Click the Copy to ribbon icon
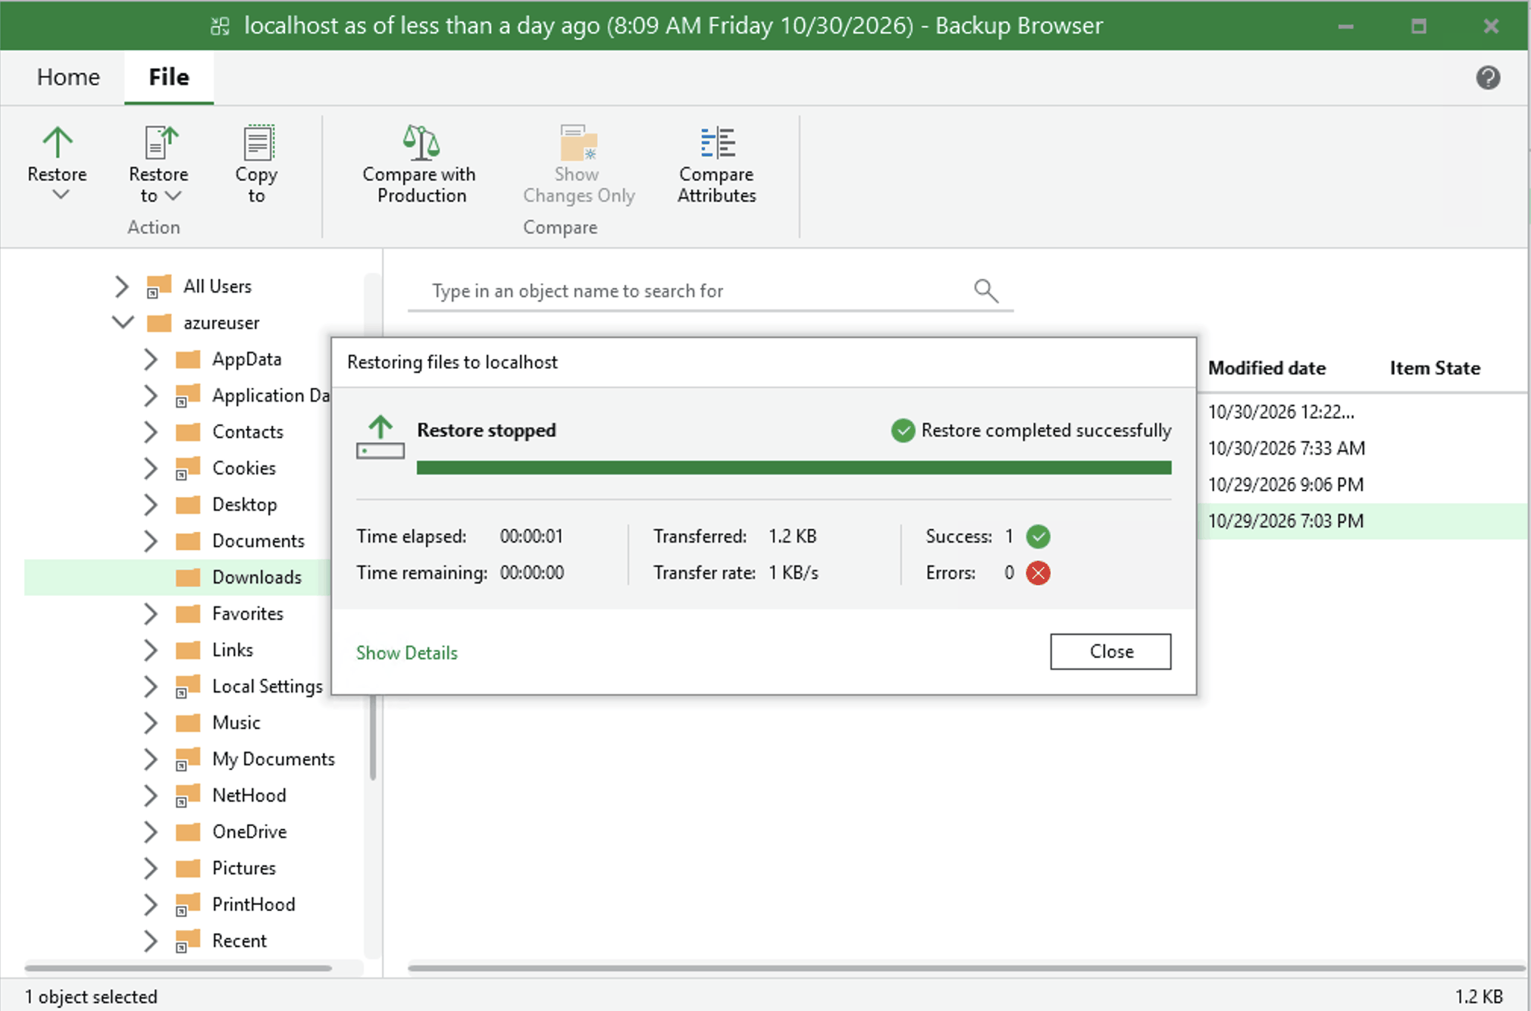 pos(258,142)
